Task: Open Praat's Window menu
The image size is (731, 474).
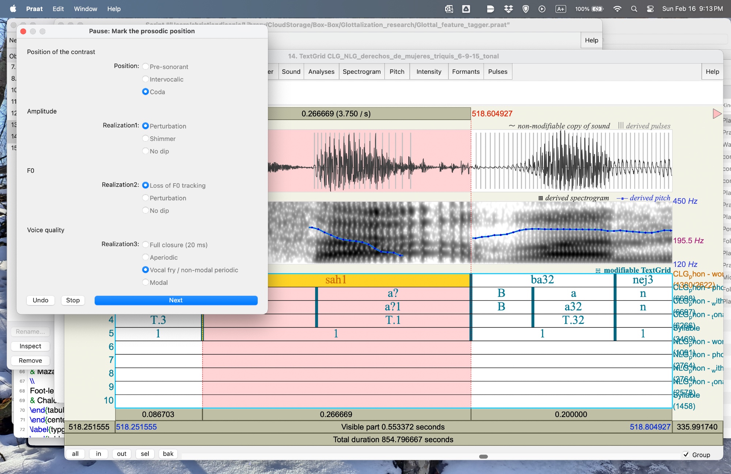Action: click(86, 9)
